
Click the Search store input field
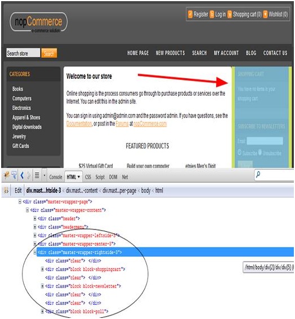coord(23,53)
